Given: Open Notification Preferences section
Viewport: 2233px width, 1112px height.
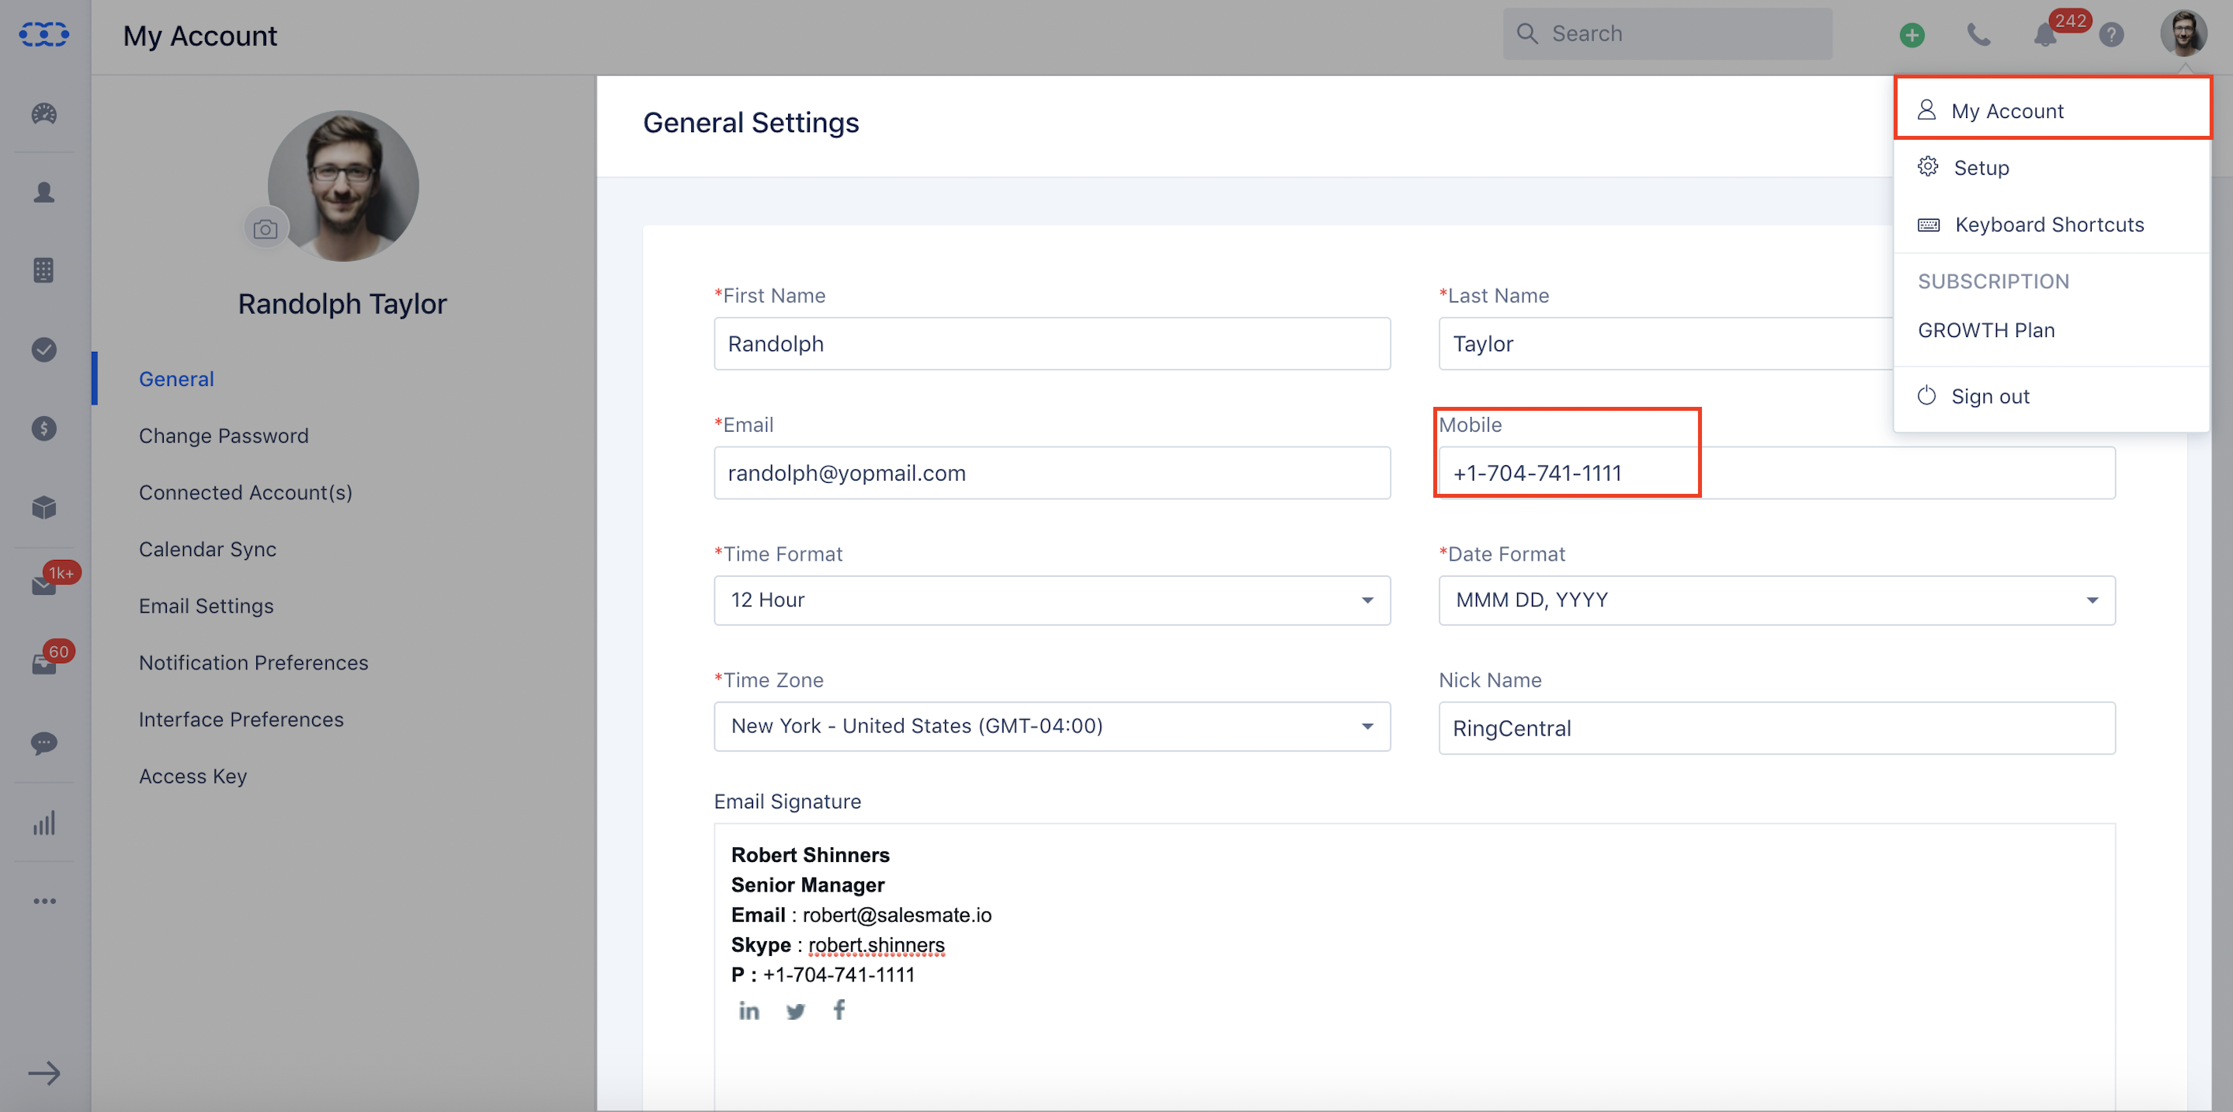Looking at the screenshot, I should (253, 662).
